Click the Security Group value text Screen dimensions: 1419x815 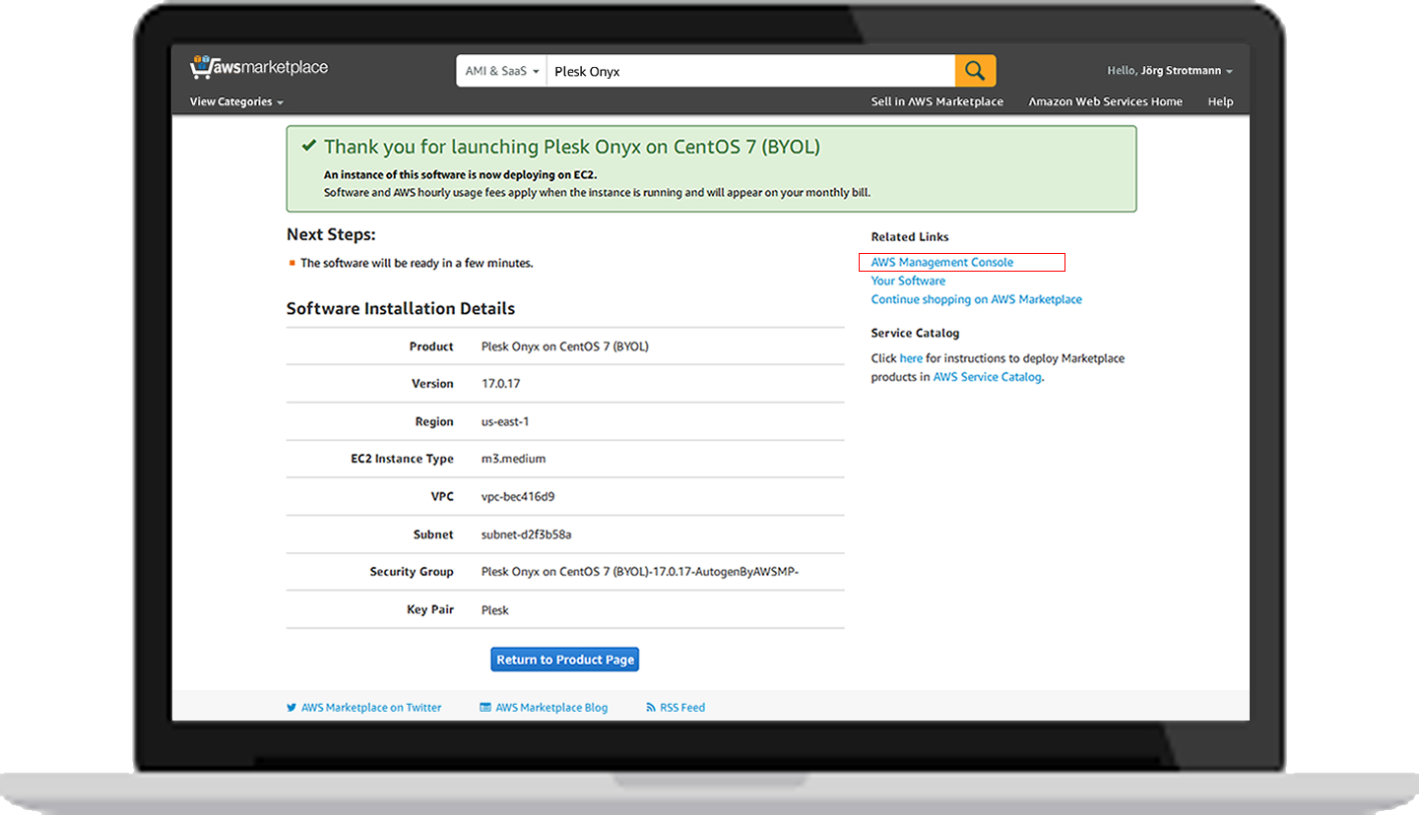click(640, 572)
